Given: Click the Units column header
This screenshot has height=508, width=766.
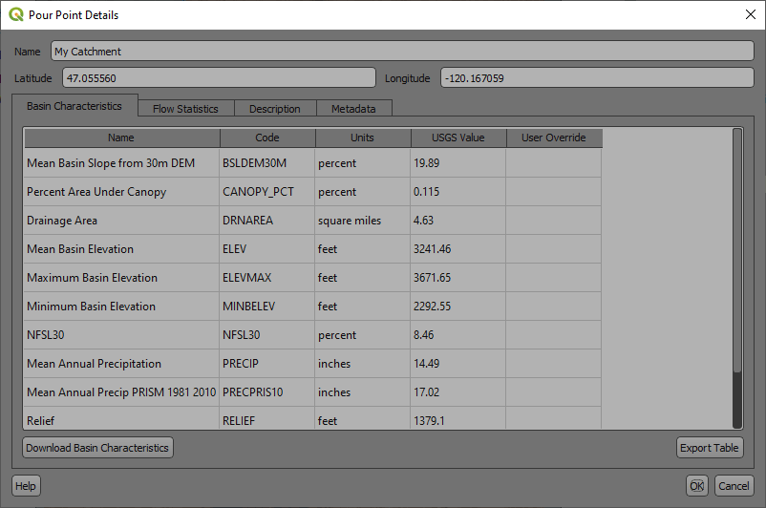Looking at the screenshot, I should coord(363,138).
